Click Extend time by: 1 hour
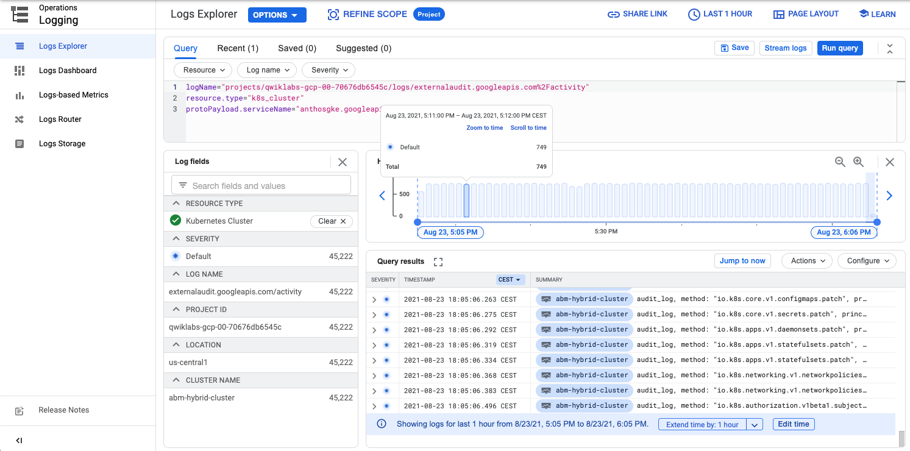910x451 pixels. pyautogui.click(x=702, y=425)
